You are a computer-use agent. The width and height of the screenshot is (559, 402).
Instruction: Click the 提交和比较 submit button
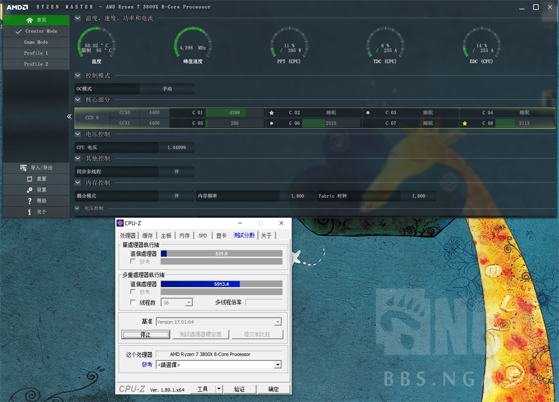(x=257, y=334)
